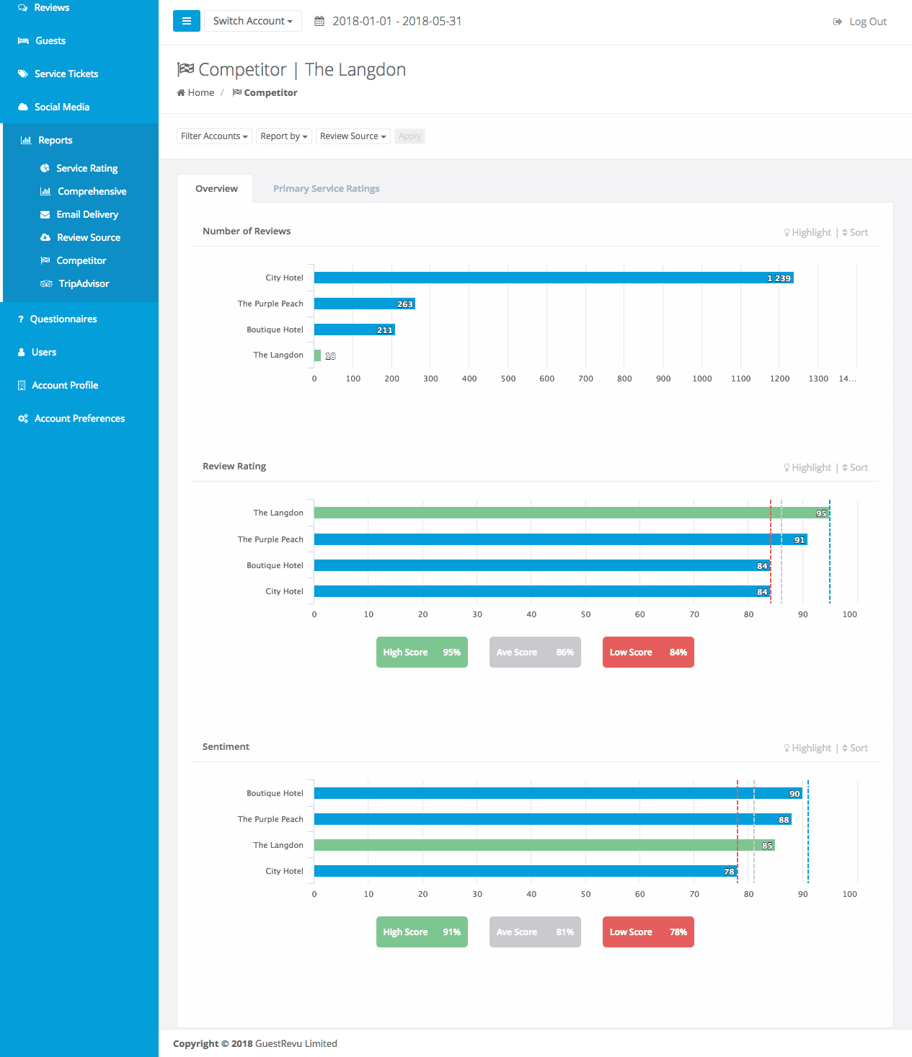
Task: Toggle Highlight on Number of Reviews chart
Action: click(807, 232)
